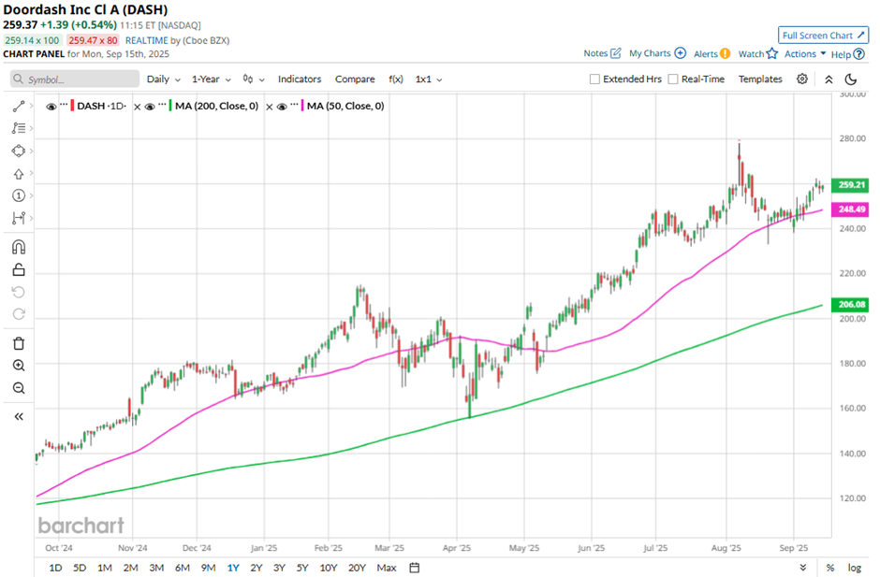Add to My Charts plus icon
This screenshot has width=880, height=577.
681,53
